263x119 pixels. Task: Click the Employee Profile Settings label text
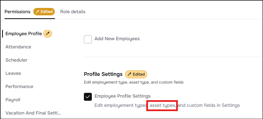(123, 96)
